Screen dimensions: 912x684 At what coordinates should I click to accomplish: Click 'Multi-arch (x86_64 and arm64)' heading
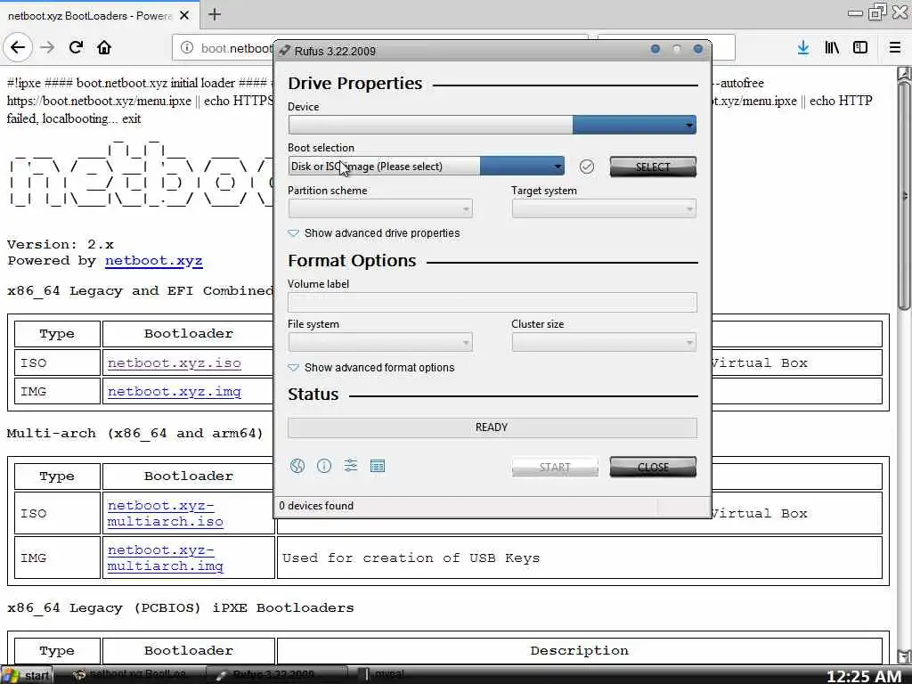click(135, 434)
